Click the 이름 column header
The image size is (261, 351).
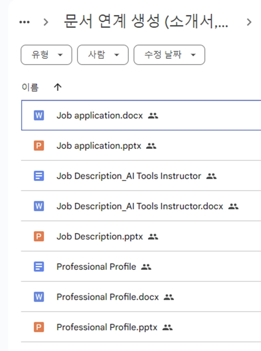[x=30, y=87]
